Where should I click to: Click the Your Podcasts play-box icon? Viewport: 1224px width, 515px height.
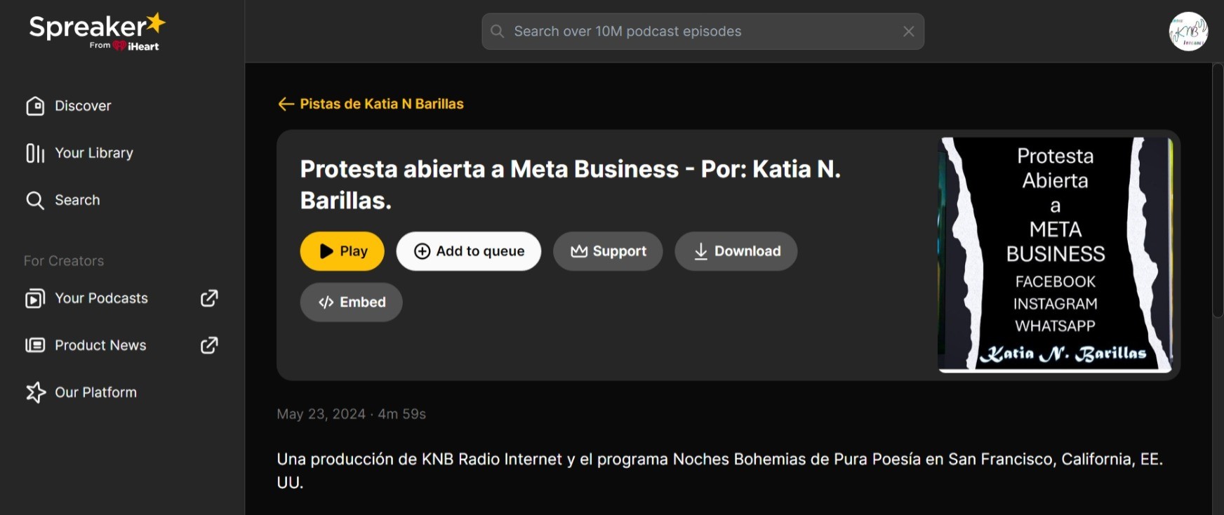pos(35,298)
